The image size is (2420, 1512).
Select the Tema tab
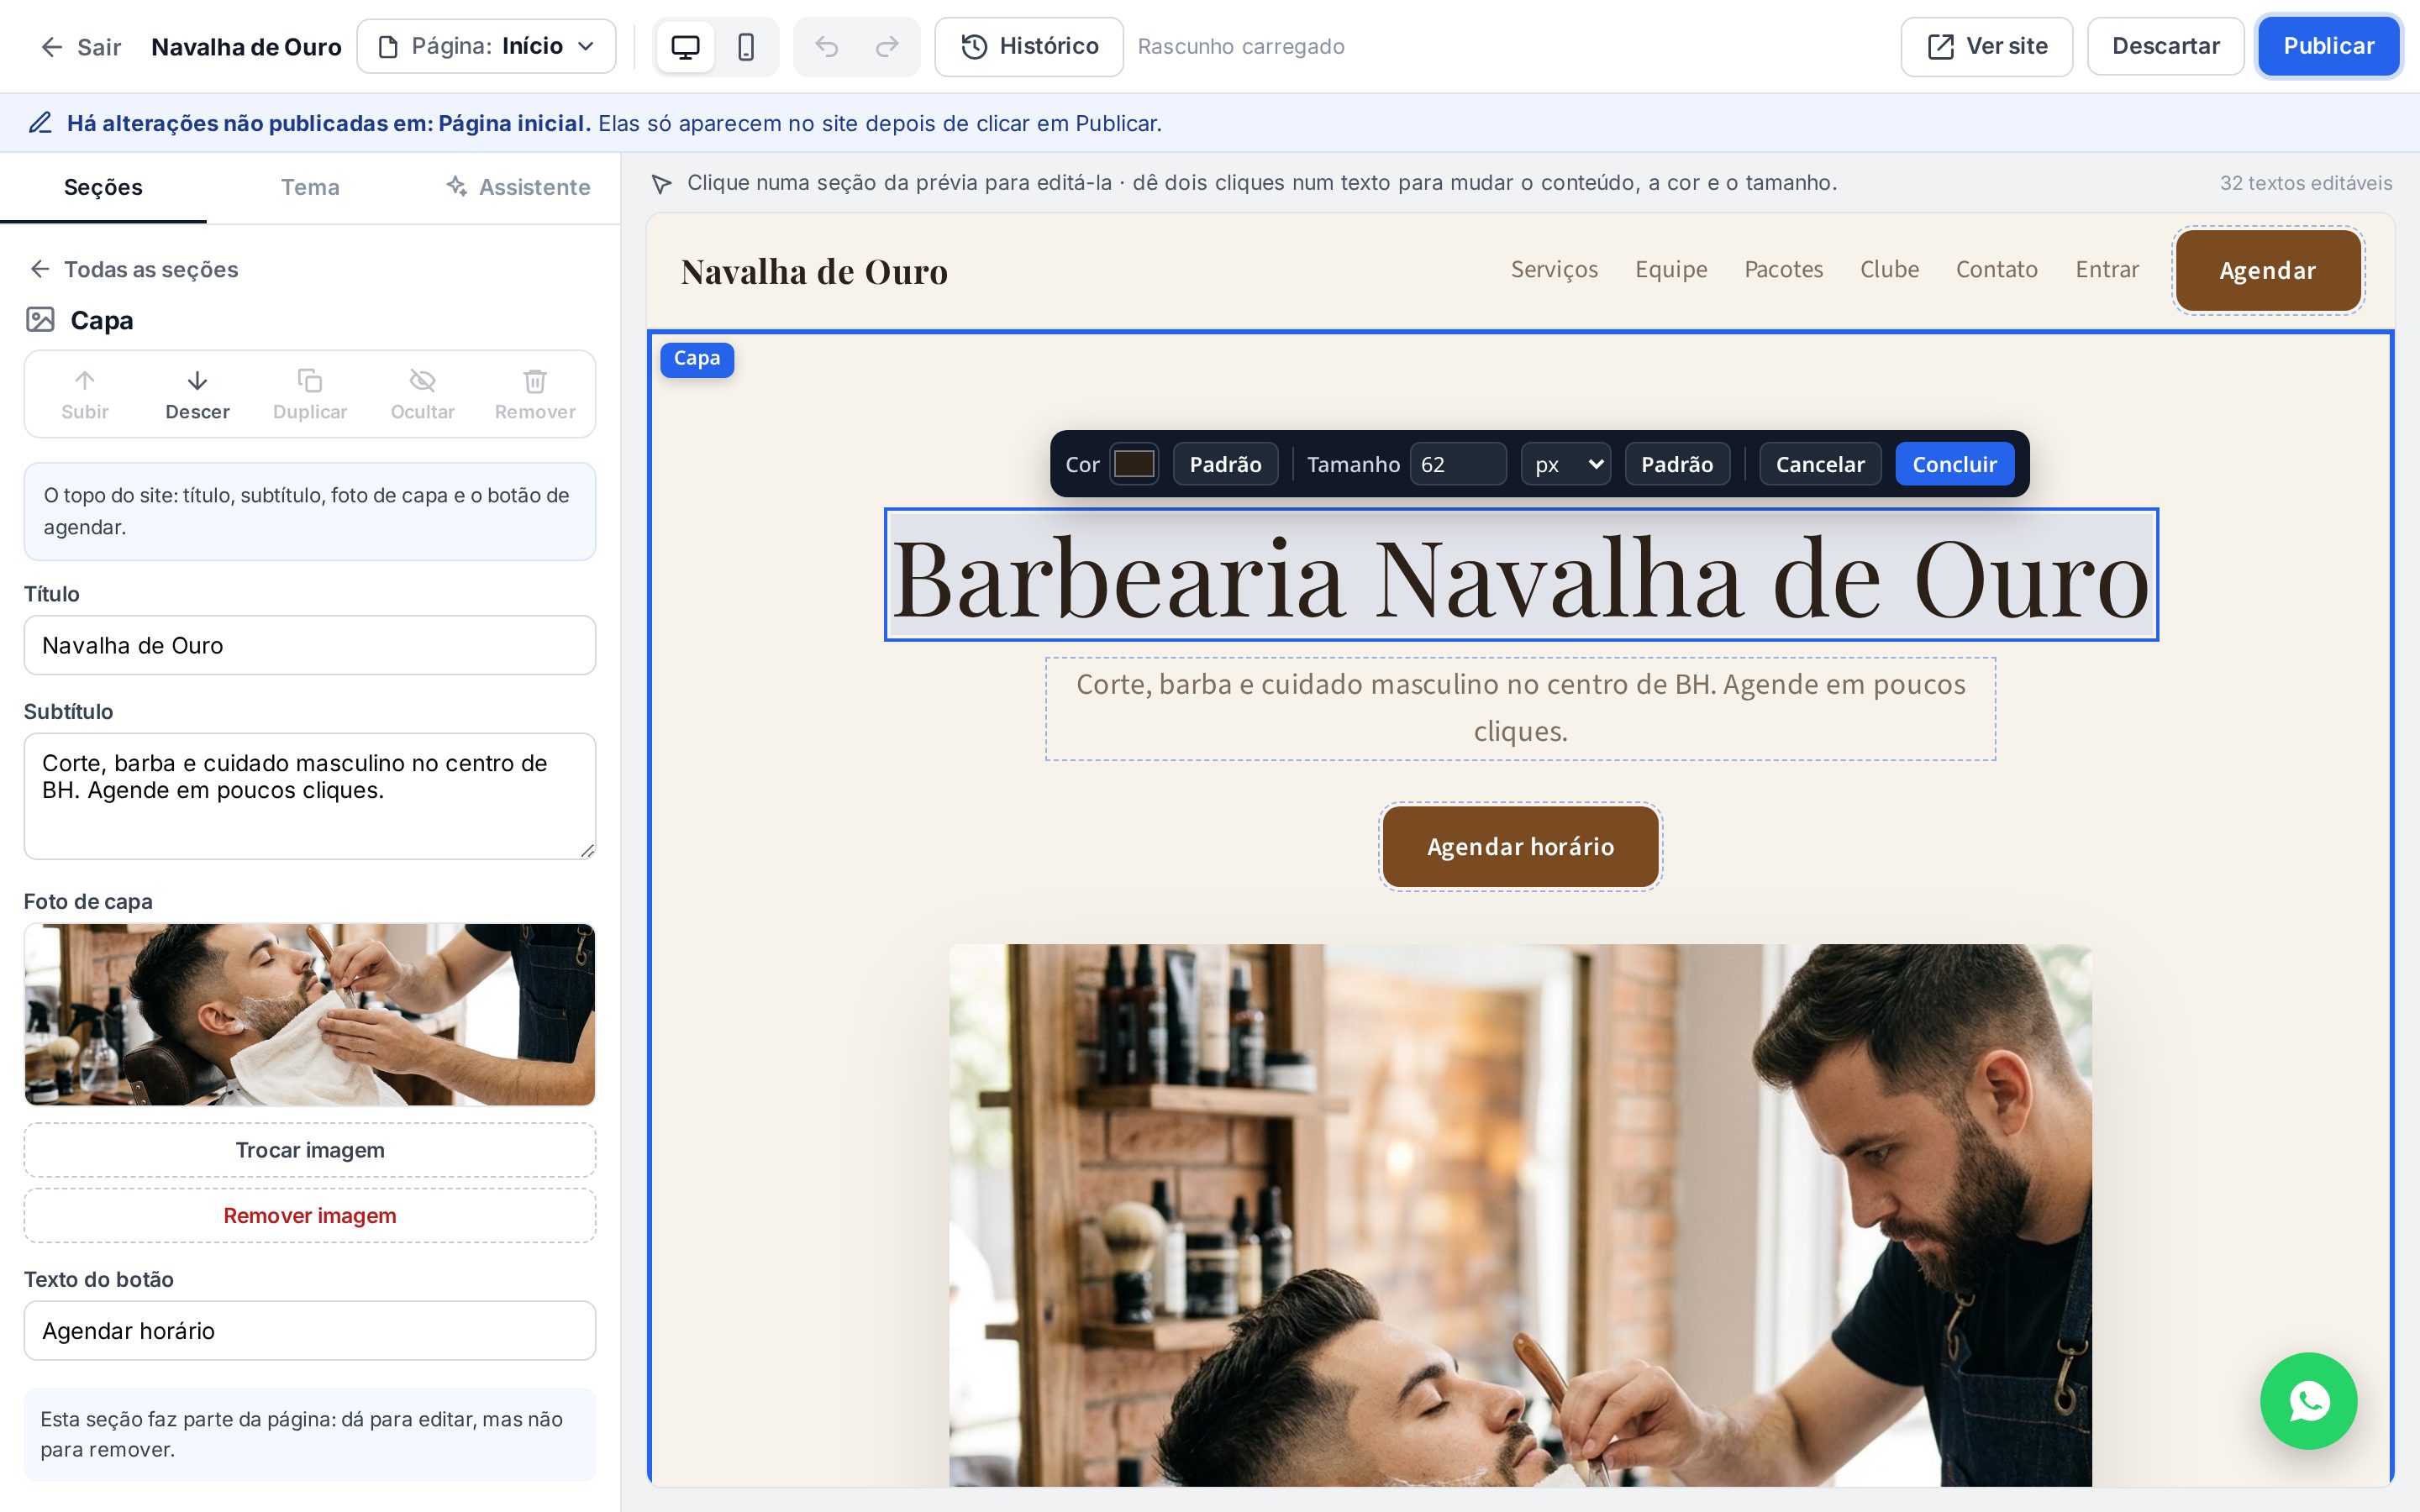tap(310, 187)
